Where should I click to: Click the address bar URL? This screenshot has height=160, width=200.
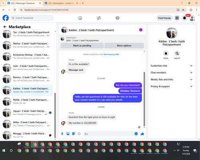(x=46, y=10)
